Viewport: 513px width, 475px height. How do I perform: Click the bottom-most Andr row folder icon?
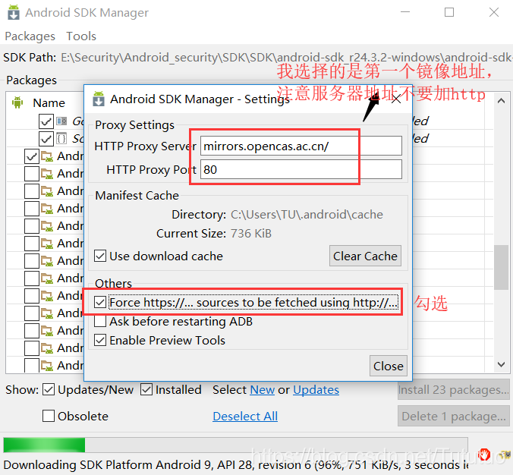[47, 366]
